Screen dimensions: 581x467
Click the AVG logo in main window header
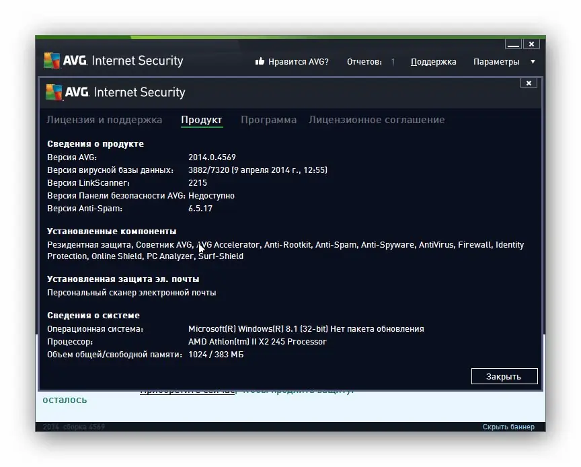click(x=52, y=61)
